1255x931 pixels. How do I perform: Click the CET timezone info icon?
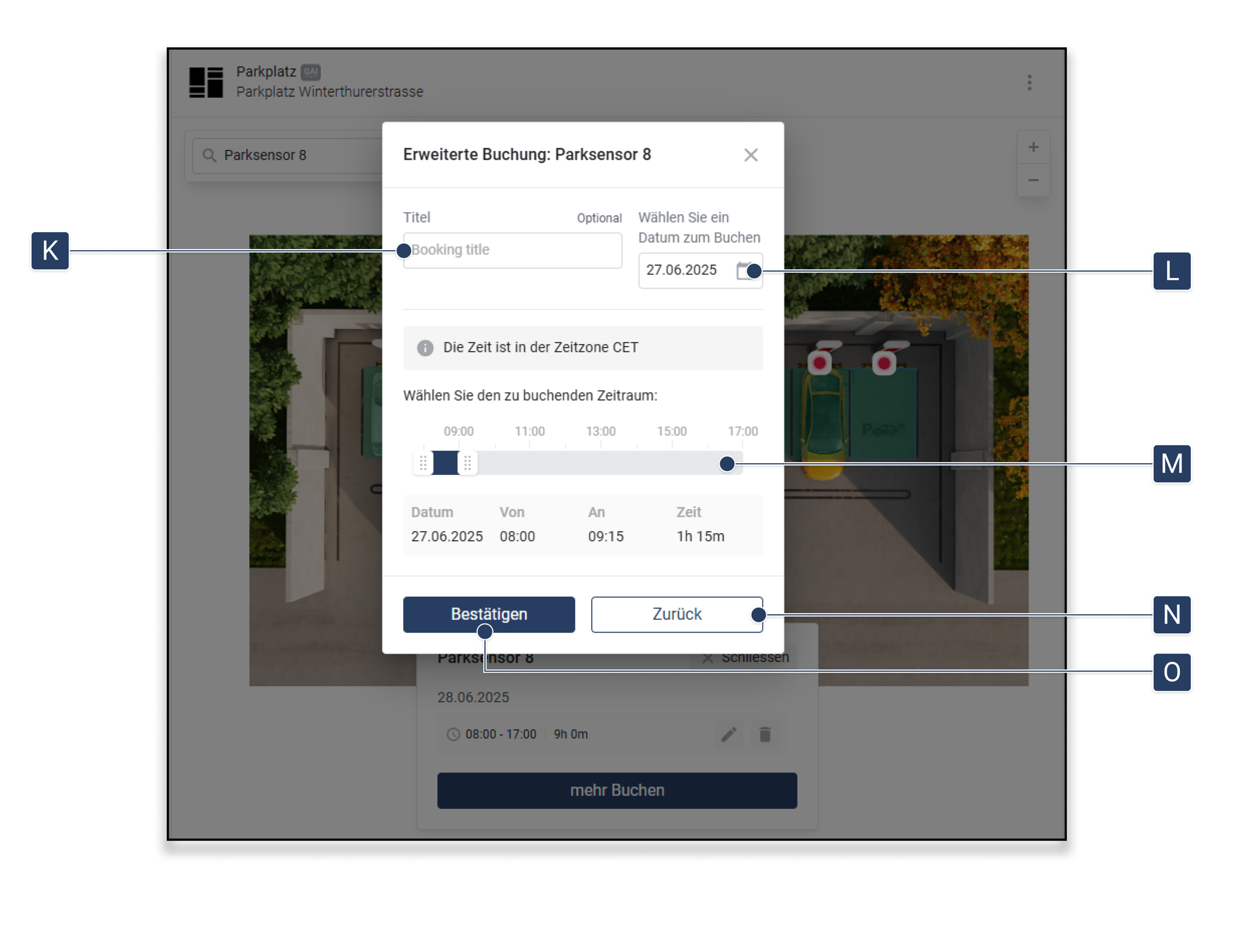pos(425,348)
